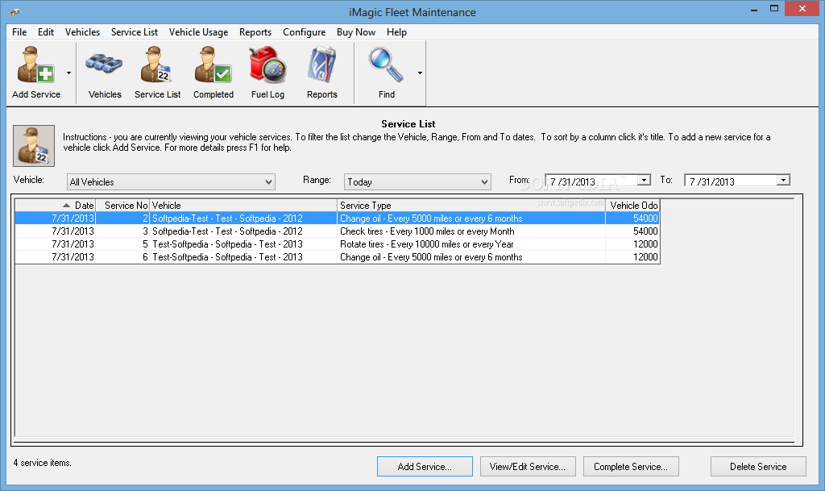Click the 12000 odometer value in service 5 row
The image size is (825, 491).
[x=645, y=244]
